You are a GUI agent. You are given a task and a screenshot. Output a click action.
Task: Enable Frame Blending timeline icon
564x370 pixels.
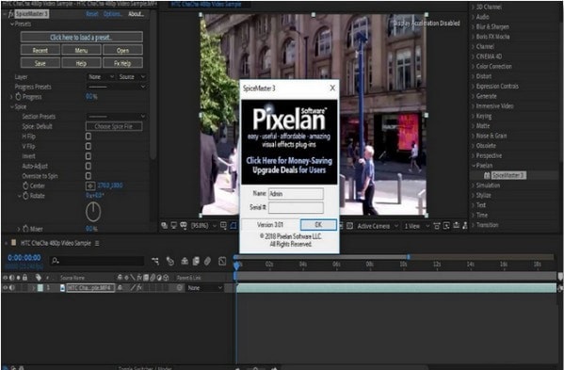tap(196, 261)
